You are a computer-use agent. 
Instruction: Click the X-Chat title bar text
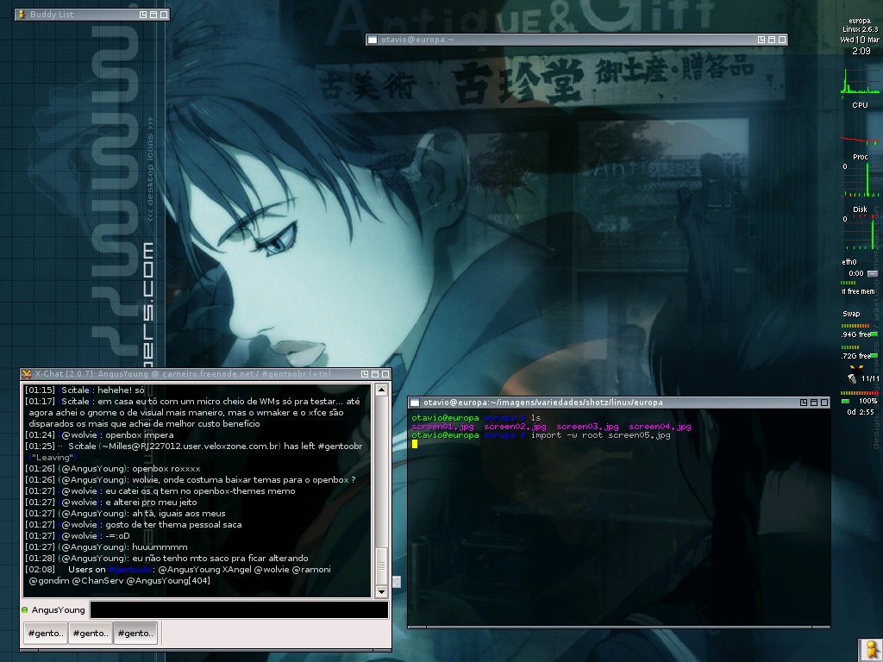[x=183, y=374]
